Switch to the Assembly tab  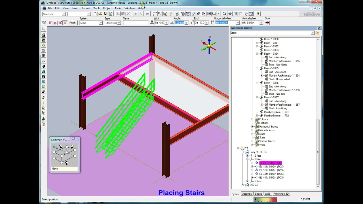pyautogui.click(x=247, y=194)
